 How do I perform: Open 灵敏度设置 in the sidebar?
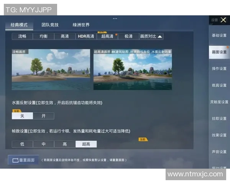tap(219, 102)
